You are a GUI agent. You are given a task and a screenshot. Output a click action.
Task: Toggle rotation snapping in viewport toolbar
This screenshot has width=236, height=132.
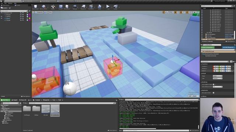tap(181, 12)
